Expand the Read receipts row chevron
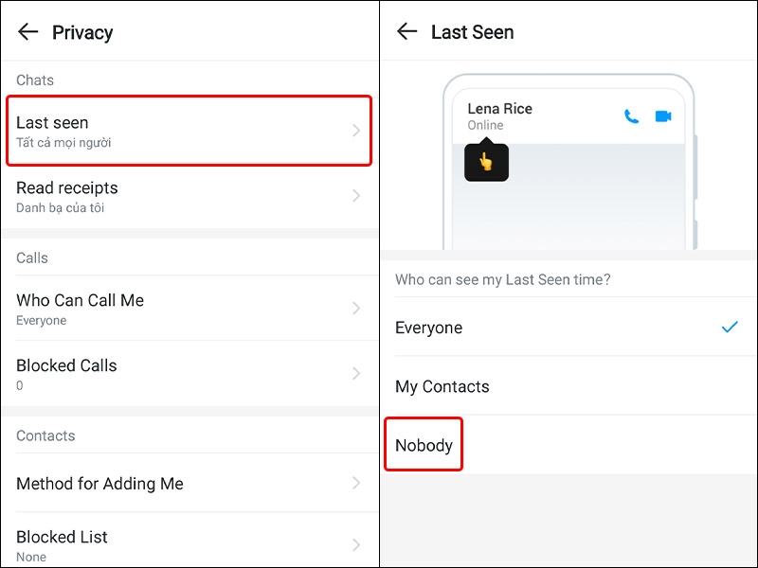Image resolution: width=758 pixels, height=568 pixels. (356, 196)
